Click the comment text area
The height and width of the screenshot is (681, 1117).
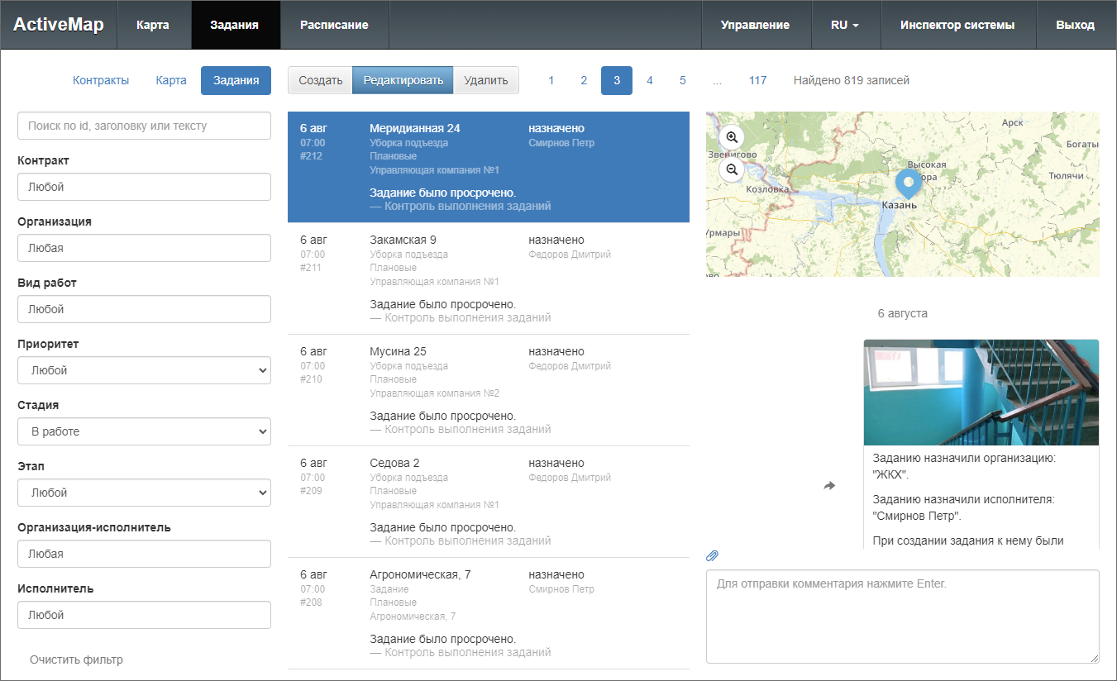[x=902, y=616]
